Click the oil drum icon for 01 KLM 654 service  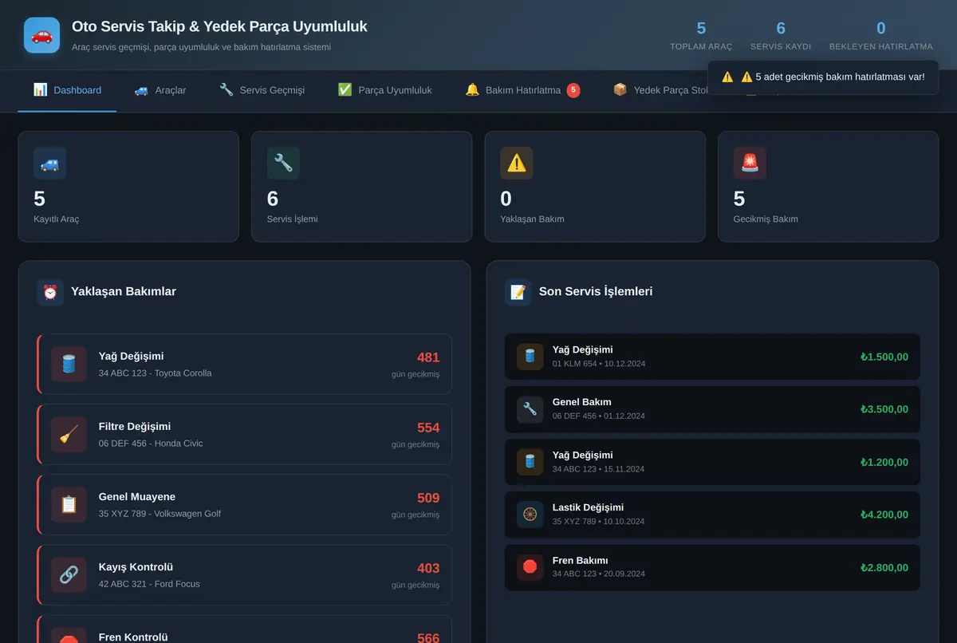point(530,357)
